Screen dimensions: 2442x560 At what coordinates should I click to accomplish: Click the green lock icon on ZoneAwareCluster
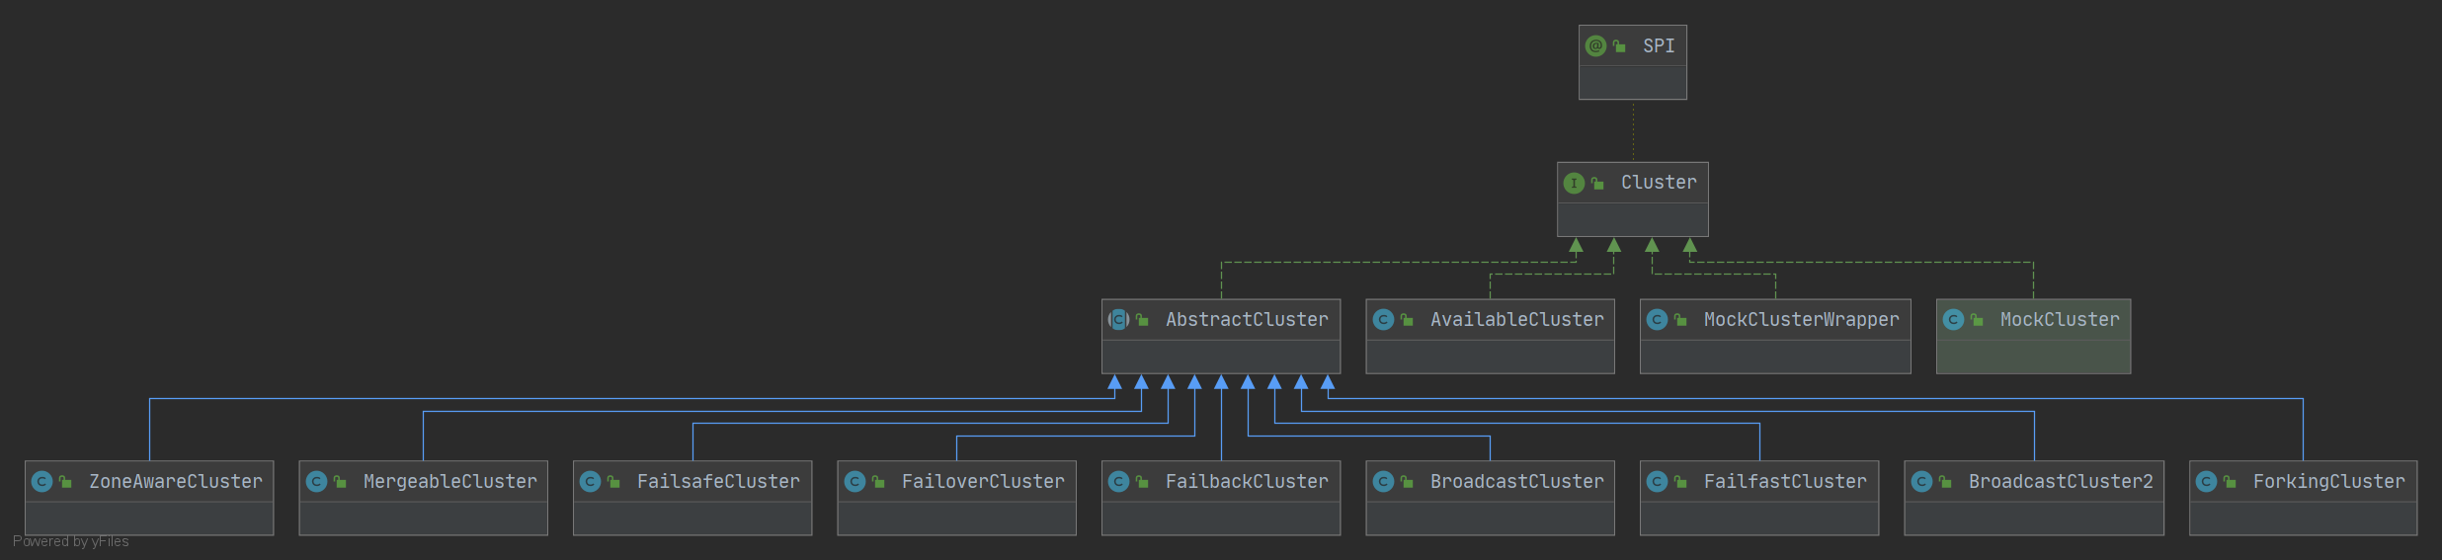click(x=65, y=481)
